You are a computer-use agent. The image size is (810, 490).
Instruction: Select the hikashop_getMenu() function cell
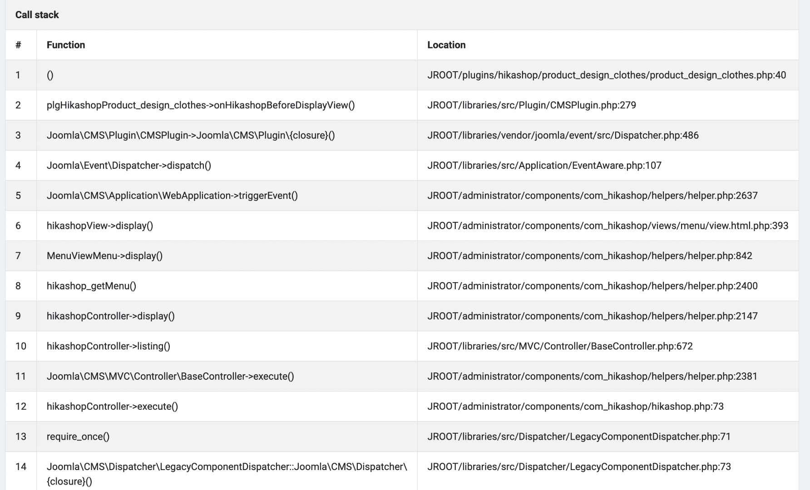[x=91, y=286]
